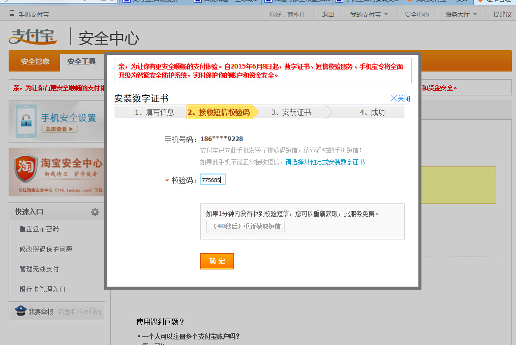Close the 安装数字证书 dialog with the × icon
This screenshot has height=345, width=516.
coord(394,98)
